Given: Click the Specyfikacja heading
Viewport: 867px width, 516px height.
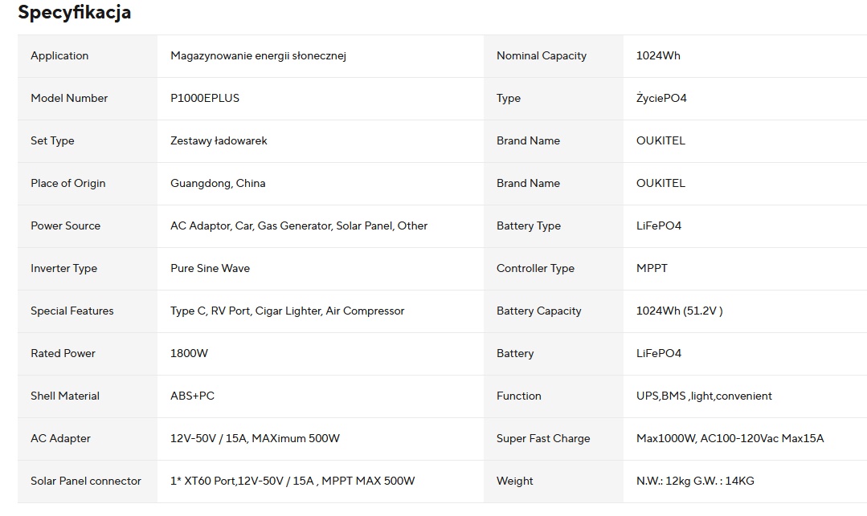Looking at the screenshot, I should (x=74, y=13).
